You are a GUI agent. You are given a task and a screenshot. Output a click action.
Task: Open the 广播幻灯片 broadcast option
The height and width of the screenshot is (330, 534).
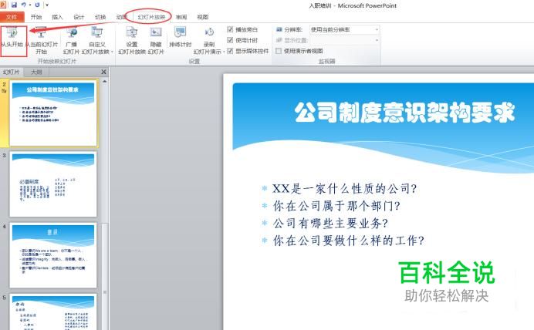pyautogui.click(x=71, y=41)
